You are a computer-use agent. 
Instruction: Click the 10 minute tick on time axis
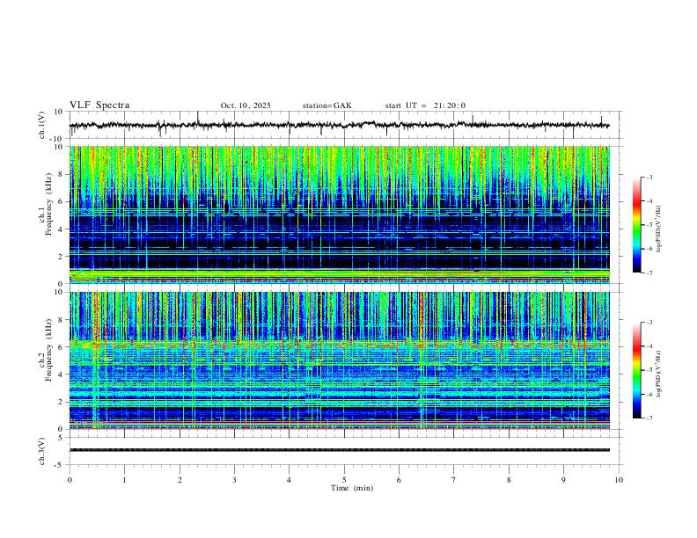[619, 480]
